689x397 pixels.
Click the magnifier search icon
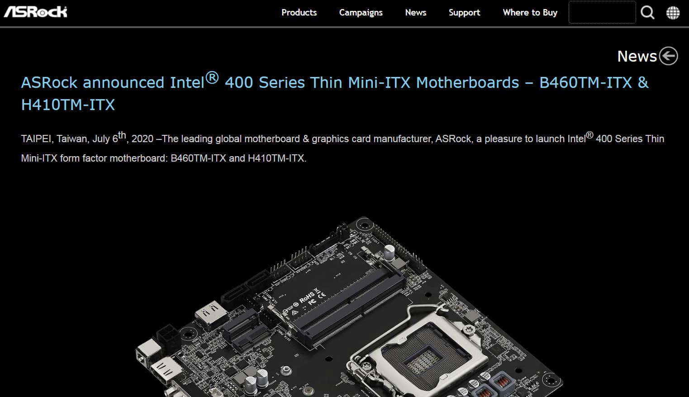(x=647, y=13)
